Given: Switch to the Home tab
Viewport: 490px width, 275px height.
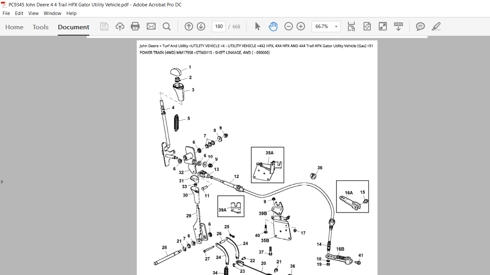Looking at the screenshot, I should point(14,27).
